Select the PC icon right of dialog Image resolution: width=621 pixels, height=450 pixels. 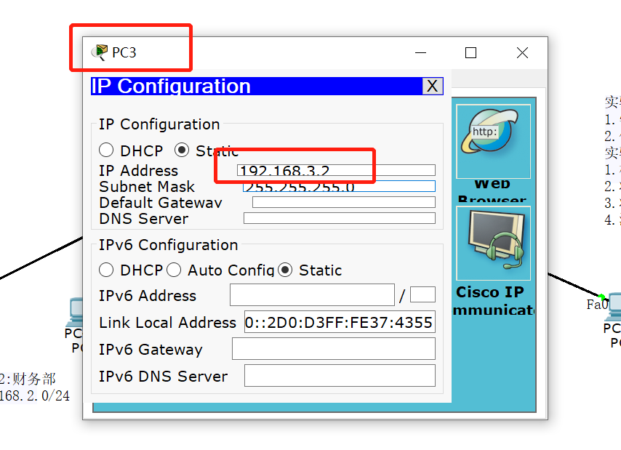pyautogui.click(x=614, y=307)
